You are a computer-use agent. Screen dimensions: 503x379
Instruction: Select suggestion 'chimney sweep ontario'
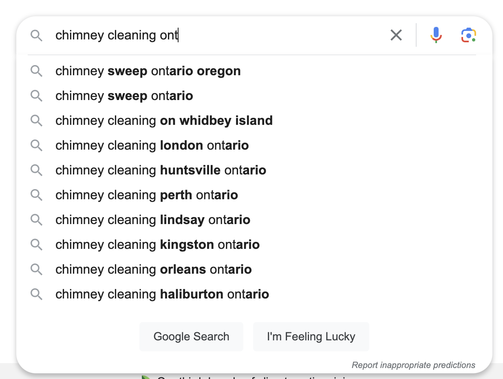pos(124,96)
